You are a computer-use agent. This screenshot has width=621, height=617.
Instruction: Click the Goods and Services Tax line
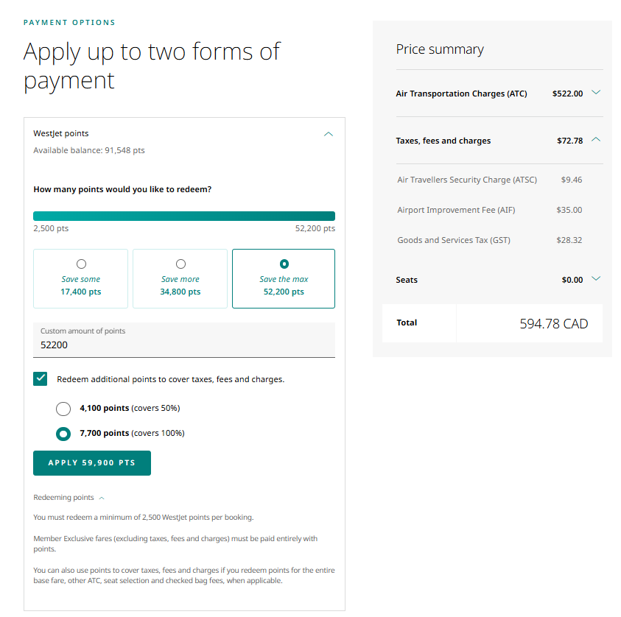click(x=453, y=239)
